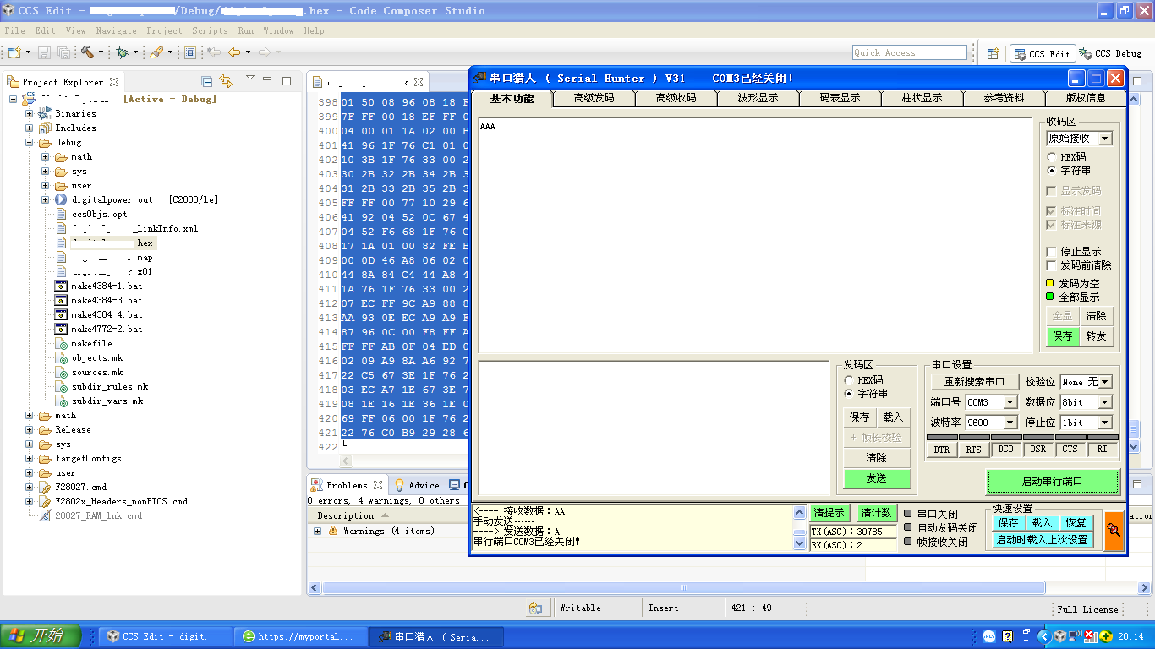
Task: Open the Project menu in CCS
Action: [164, 30]
